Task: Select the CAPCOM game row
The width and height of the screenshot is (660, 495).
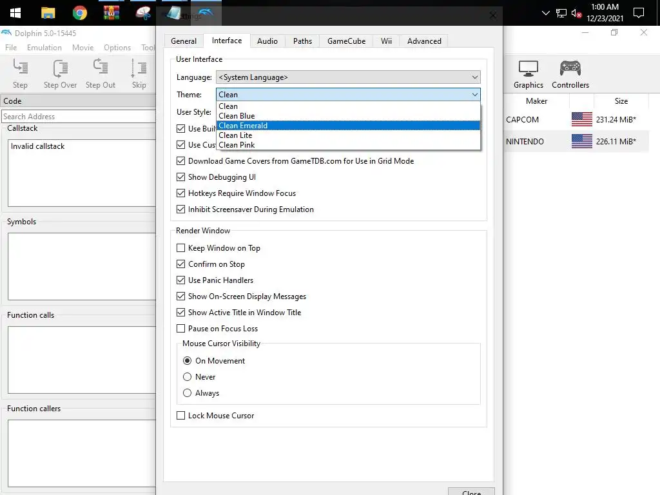Action: click(x=576, y=119)
